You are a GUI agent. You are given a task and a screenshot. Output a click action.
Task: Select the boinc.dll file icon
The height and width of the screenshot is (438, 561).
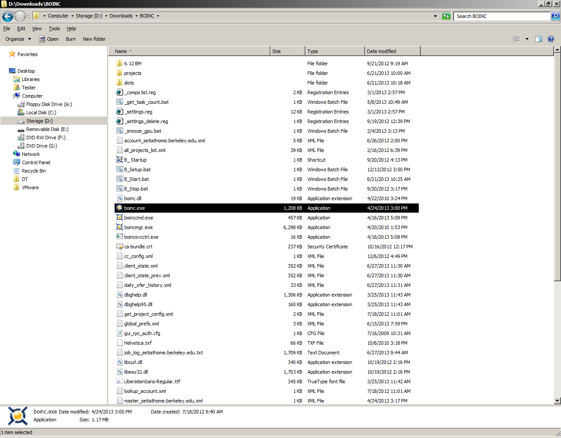pyautogui.click(x=119, y=198)
